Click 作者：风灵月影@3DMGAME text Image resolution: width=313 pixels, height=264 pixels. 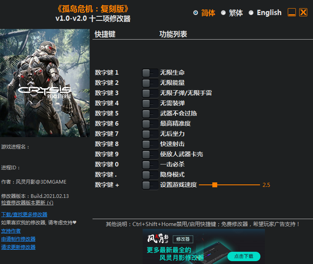tap(34, 182)
